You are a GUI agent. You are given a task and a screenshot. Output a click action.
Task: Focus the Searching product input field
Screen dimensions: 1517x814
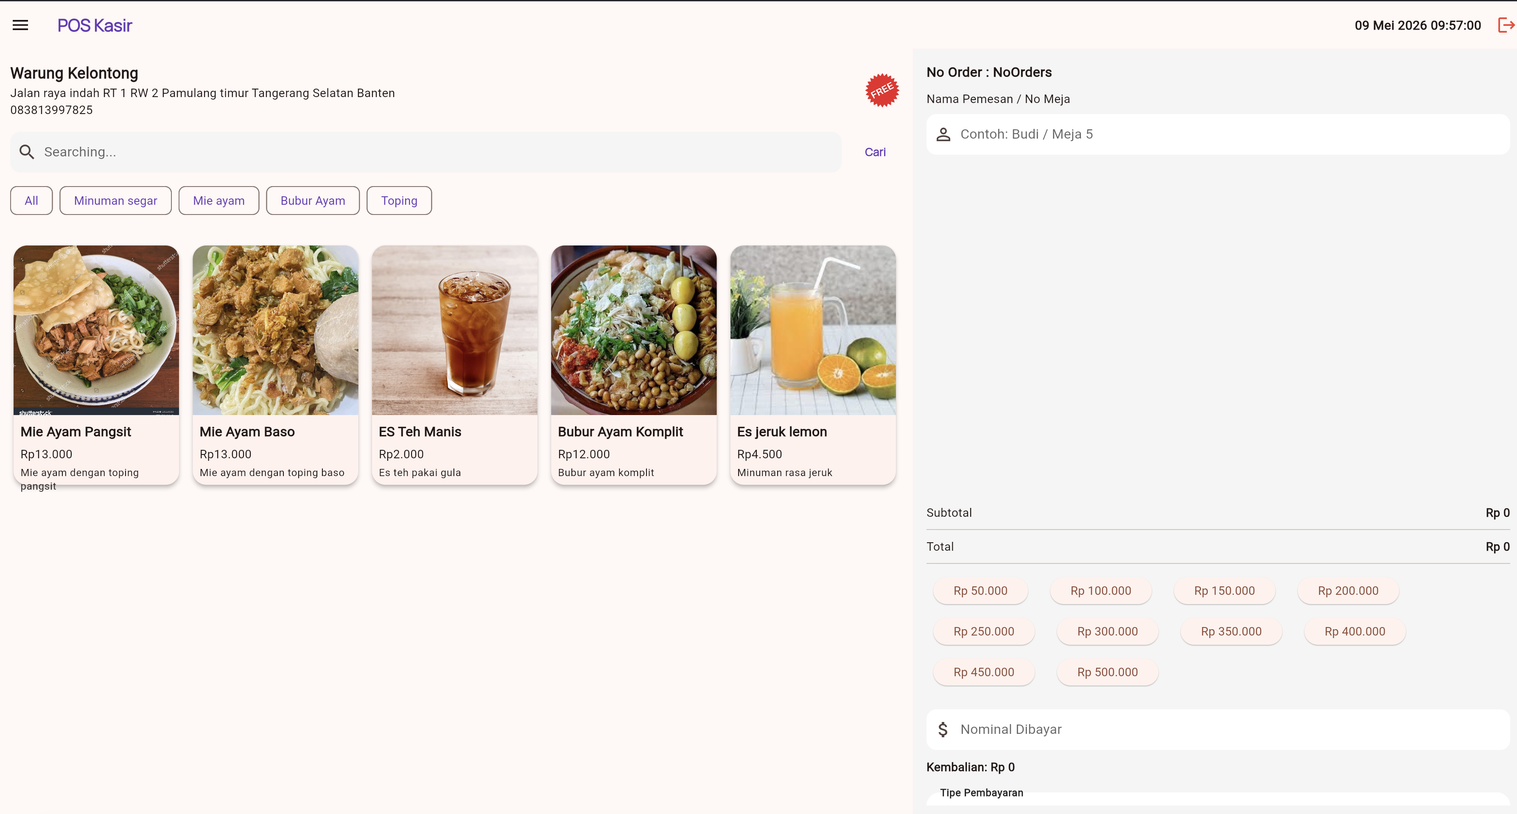[425, 152]
